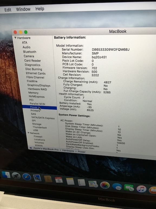The height and width of the screenshot is (209, 156).
Task: Collapse the Hardware section triangle
Action: point(15,38)
